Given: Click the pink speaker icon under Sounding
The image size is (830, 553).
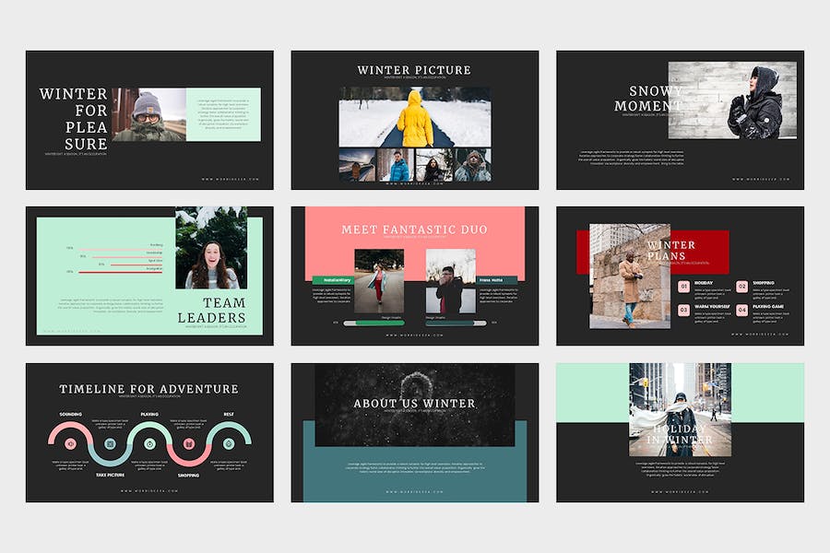Looking at the screenshot, I should pyautogui.click(x=70, y=444).
